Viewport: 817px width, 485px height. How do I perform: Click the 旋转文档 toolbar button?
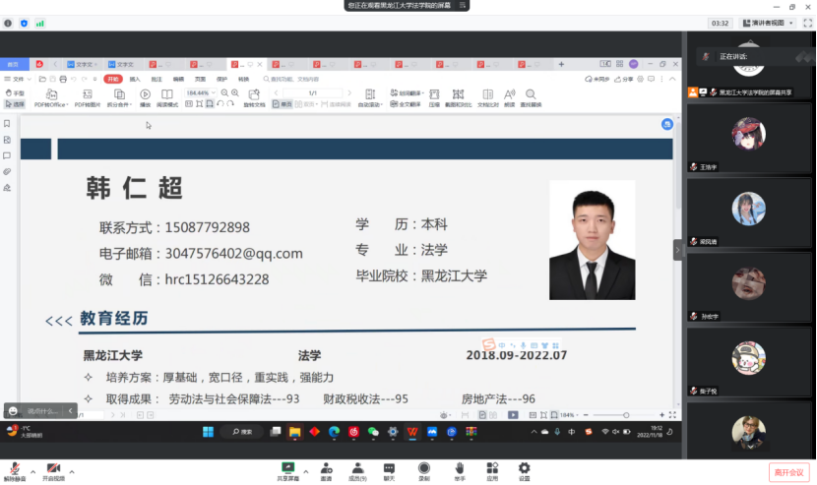tap(254, 98)
